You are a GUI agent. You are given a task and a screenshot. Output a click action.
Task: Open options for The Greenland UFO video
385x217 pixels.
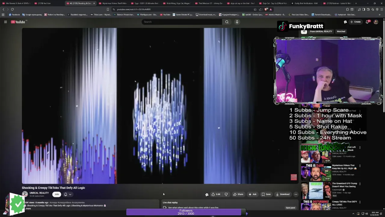pyautogui.click(x=360, y=184)
